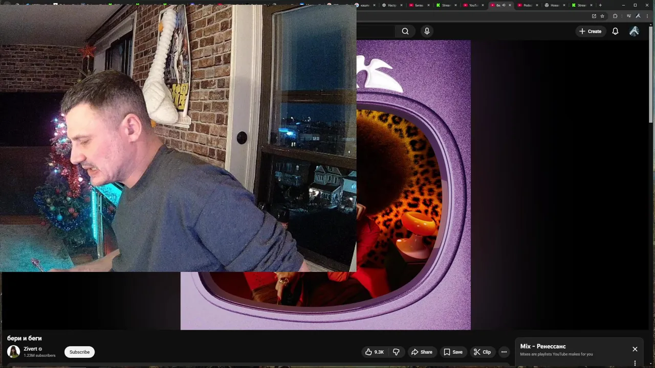Create a Clip of the video

(482, 352)
